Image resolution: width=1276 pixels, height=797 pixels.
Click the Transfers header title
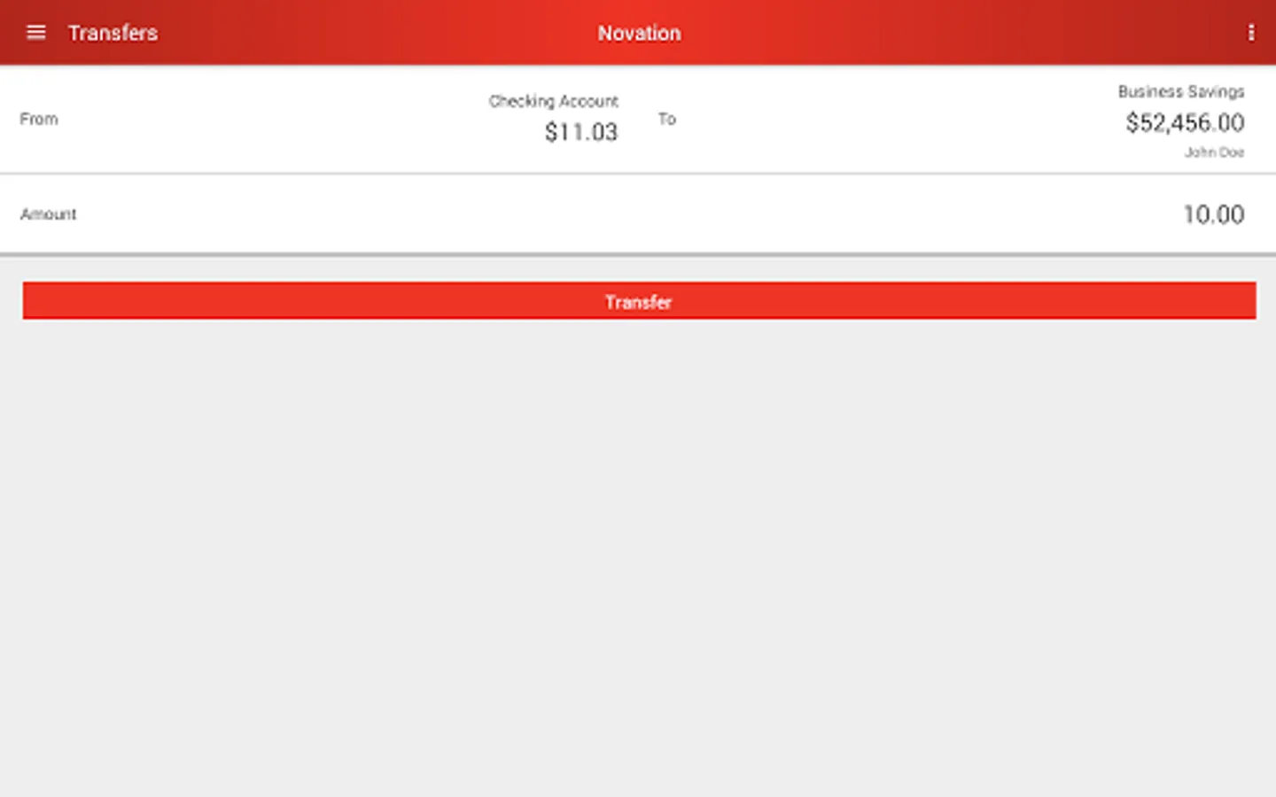pos(113,33)
